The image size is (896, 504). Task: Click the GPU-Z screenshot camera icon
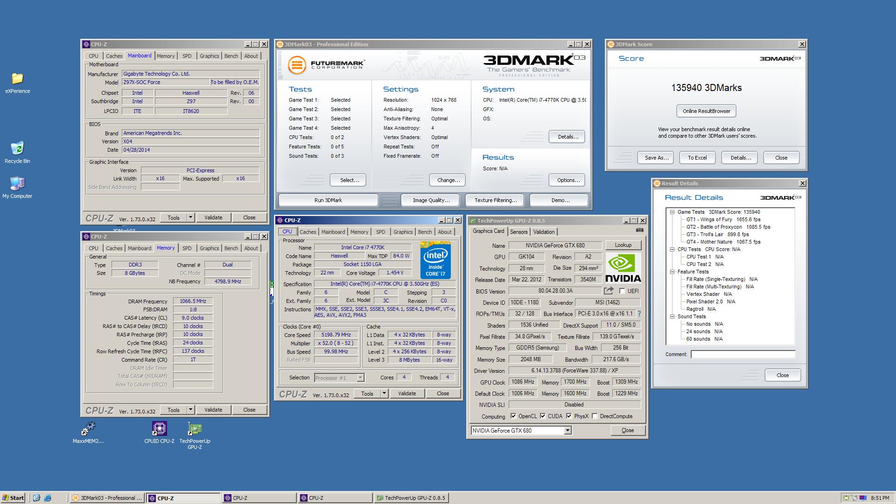coord(639,230)
